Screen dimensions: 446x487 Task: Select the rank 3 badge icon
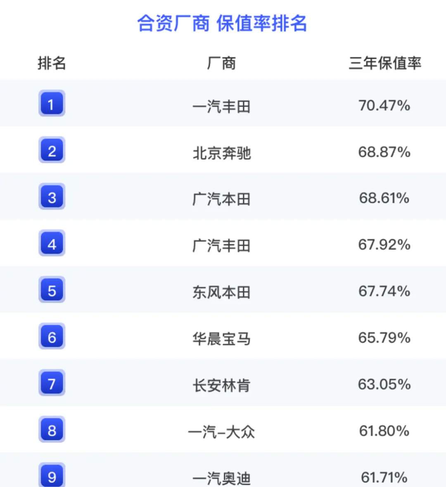52,197
